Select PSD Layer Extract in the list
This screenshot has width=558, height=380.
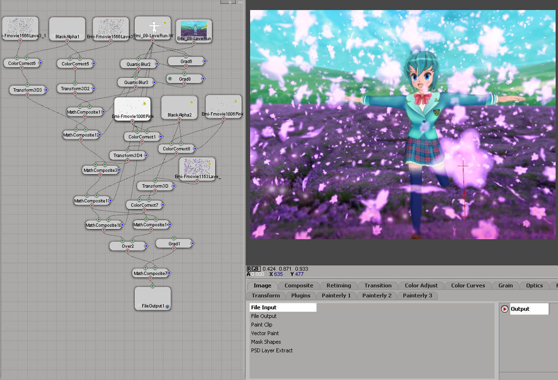click(x=272, y=350)
